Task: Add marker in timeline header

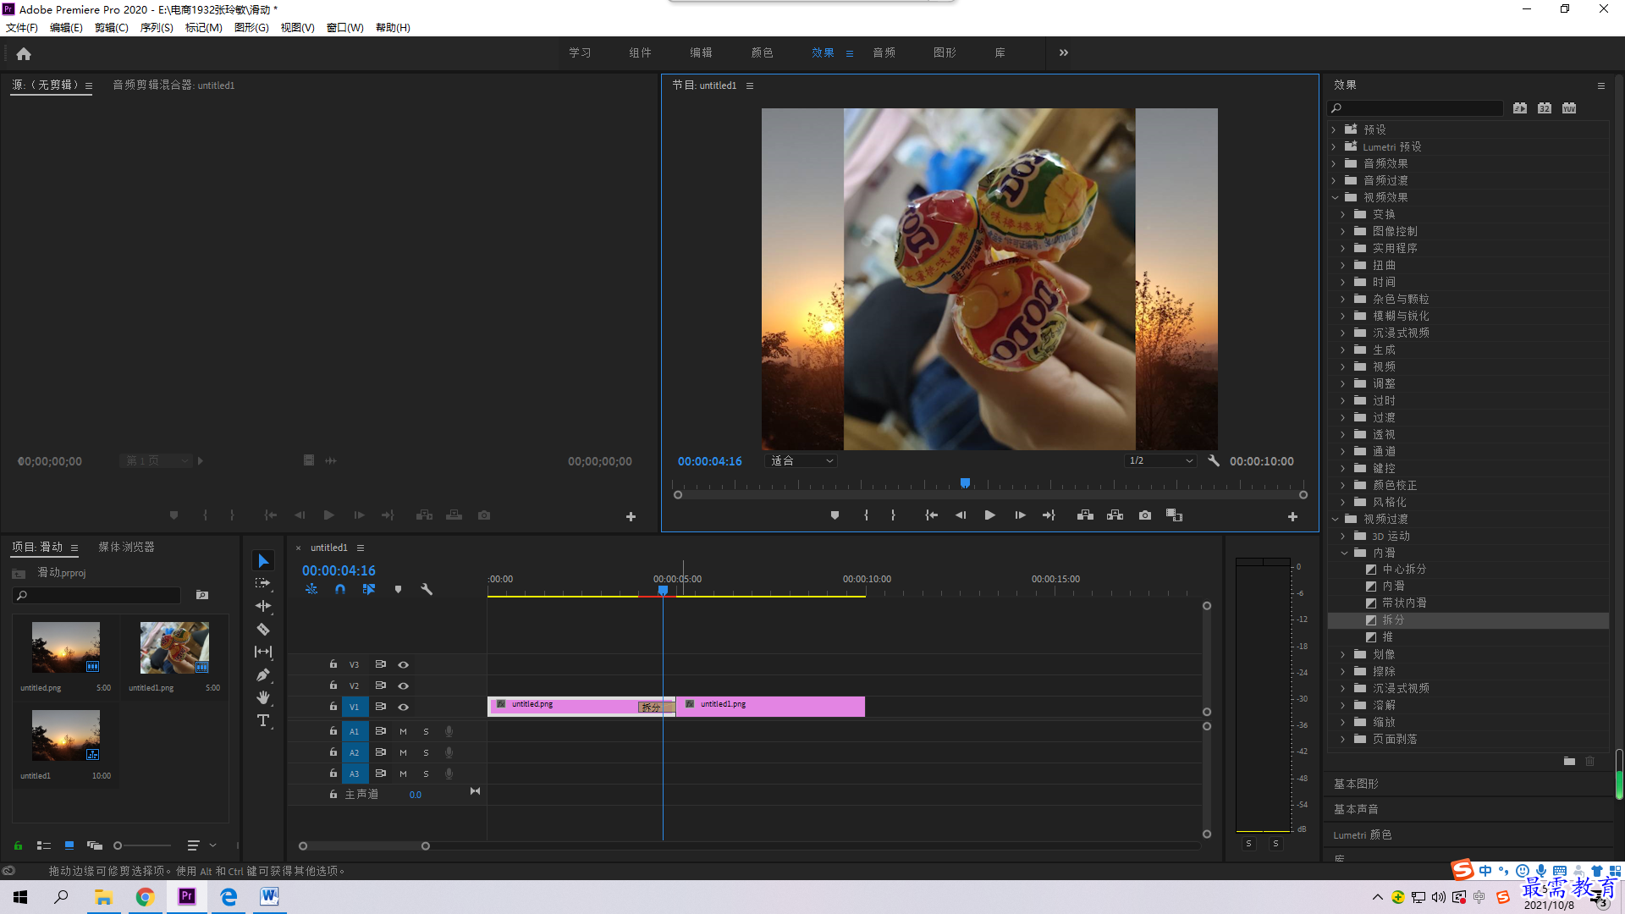Action: click(398, 589)
